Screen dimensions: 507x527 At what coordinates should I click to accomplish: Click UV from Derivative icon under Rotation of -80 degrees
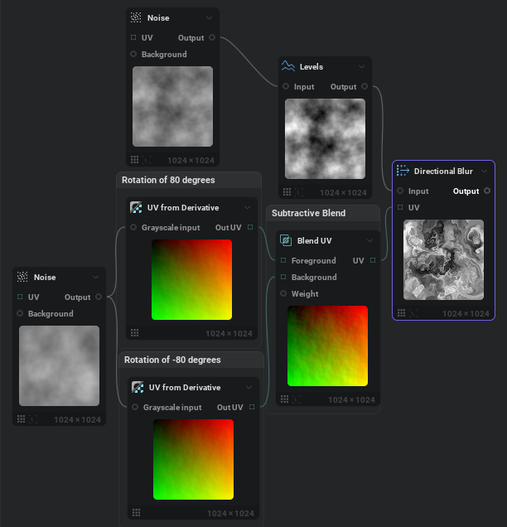138,387
